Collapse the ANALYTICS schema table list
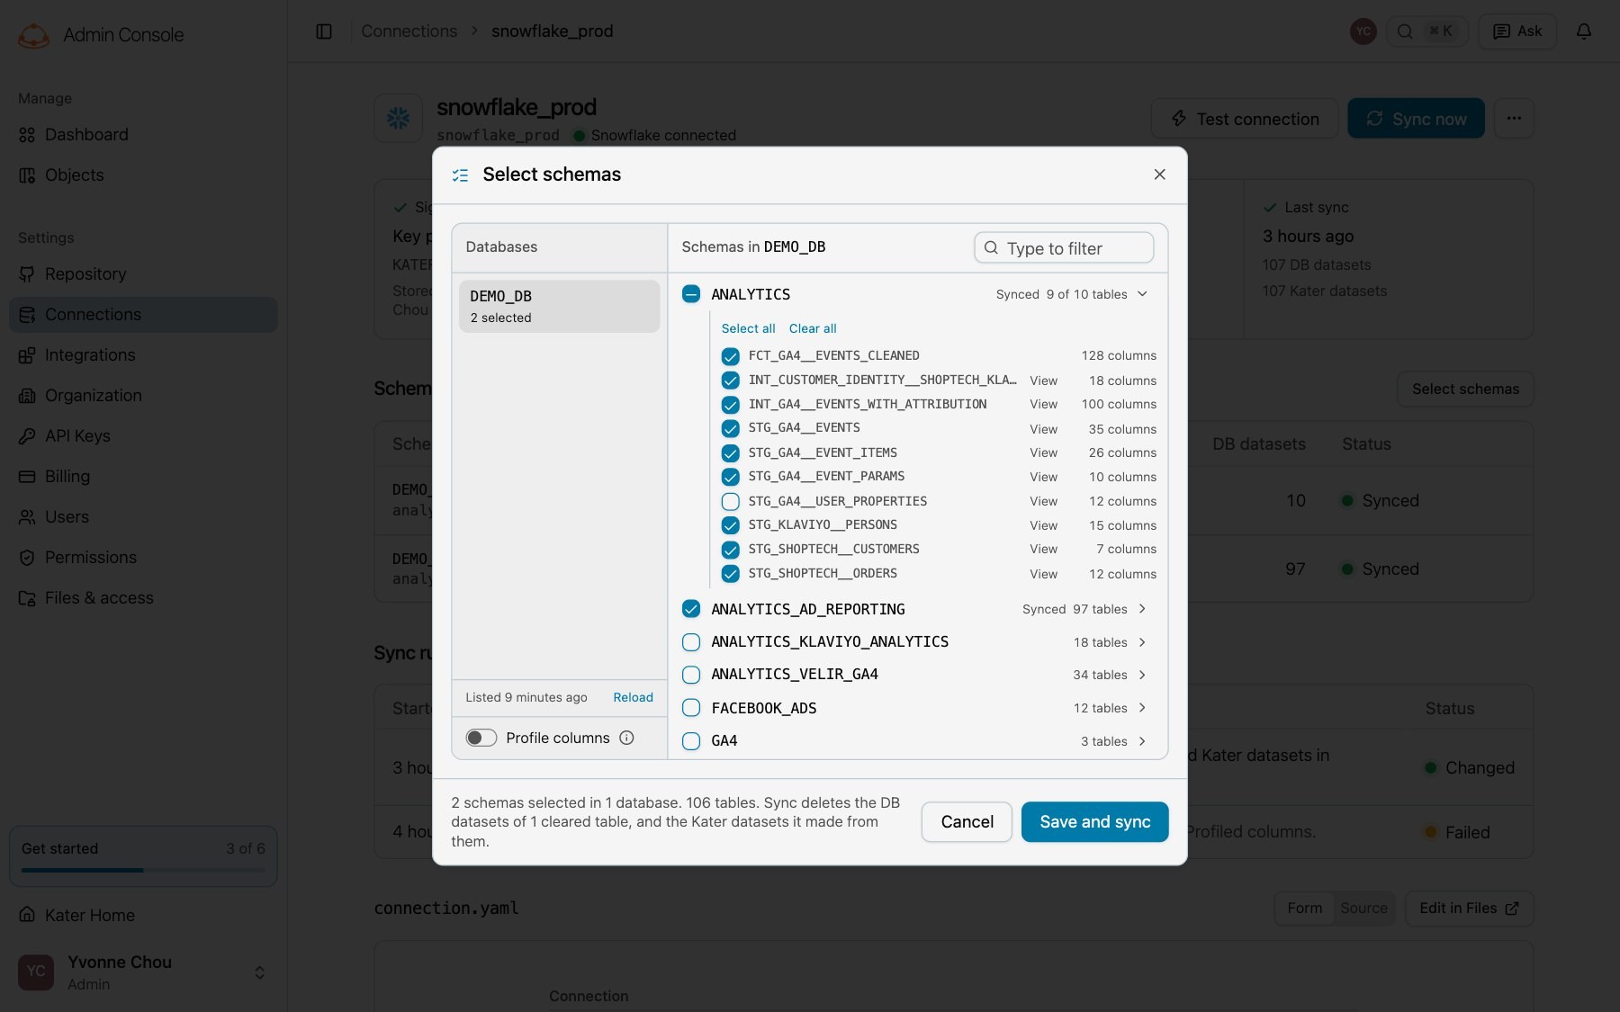The image size is (1620, 1012). coord(1142,294)
